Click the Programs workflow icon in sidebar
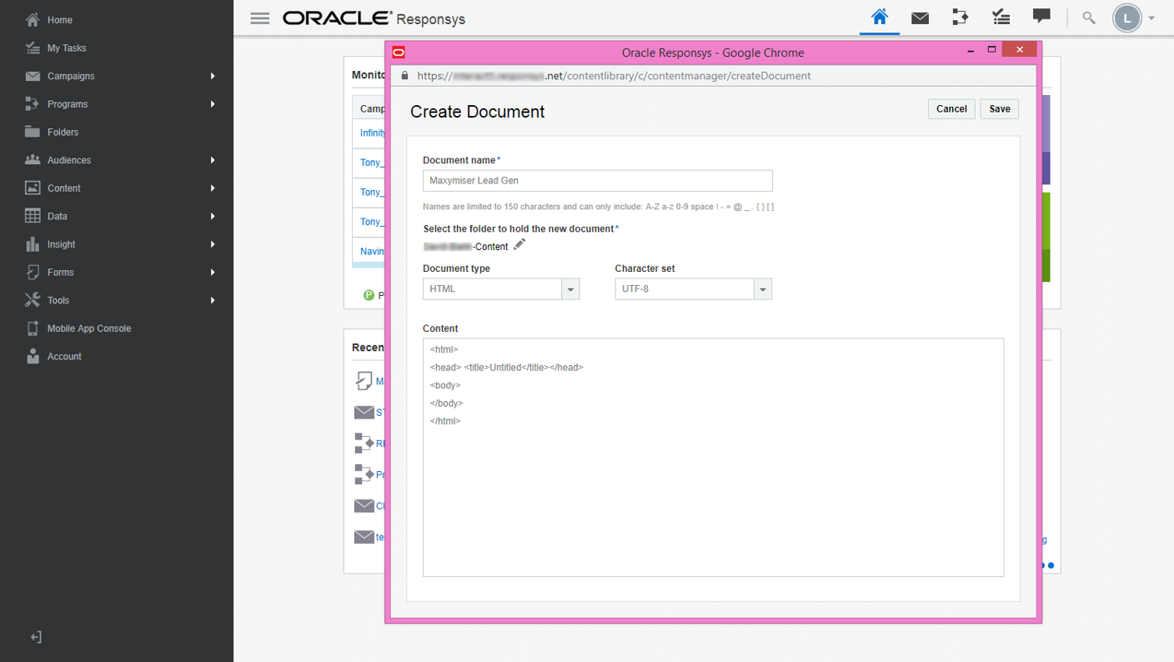 [x=33, y=104]
